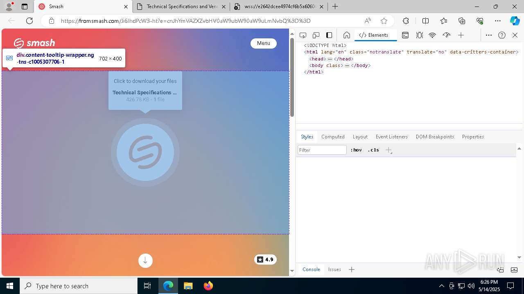Switch to the Styles tab
Image resolution: width=524 pixels, height=294 pixels.
pos(307,137)
